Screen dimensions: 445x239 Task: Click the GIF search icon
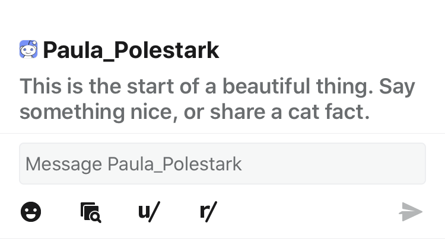90,211
